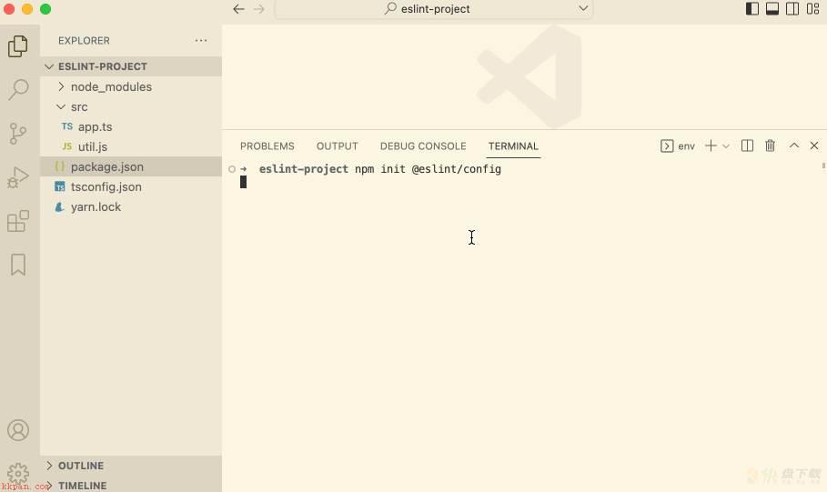Toggle the primary side bar layout button
The image size is (827, 492).
752,9
